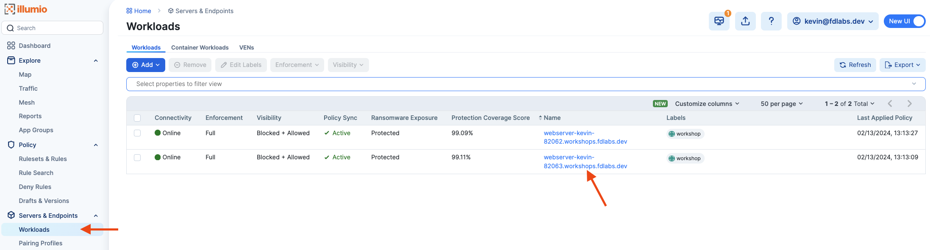Viewport: 930px width, 250px height.
Task: Collapse the Explore section
Action: tap(96, 61)
